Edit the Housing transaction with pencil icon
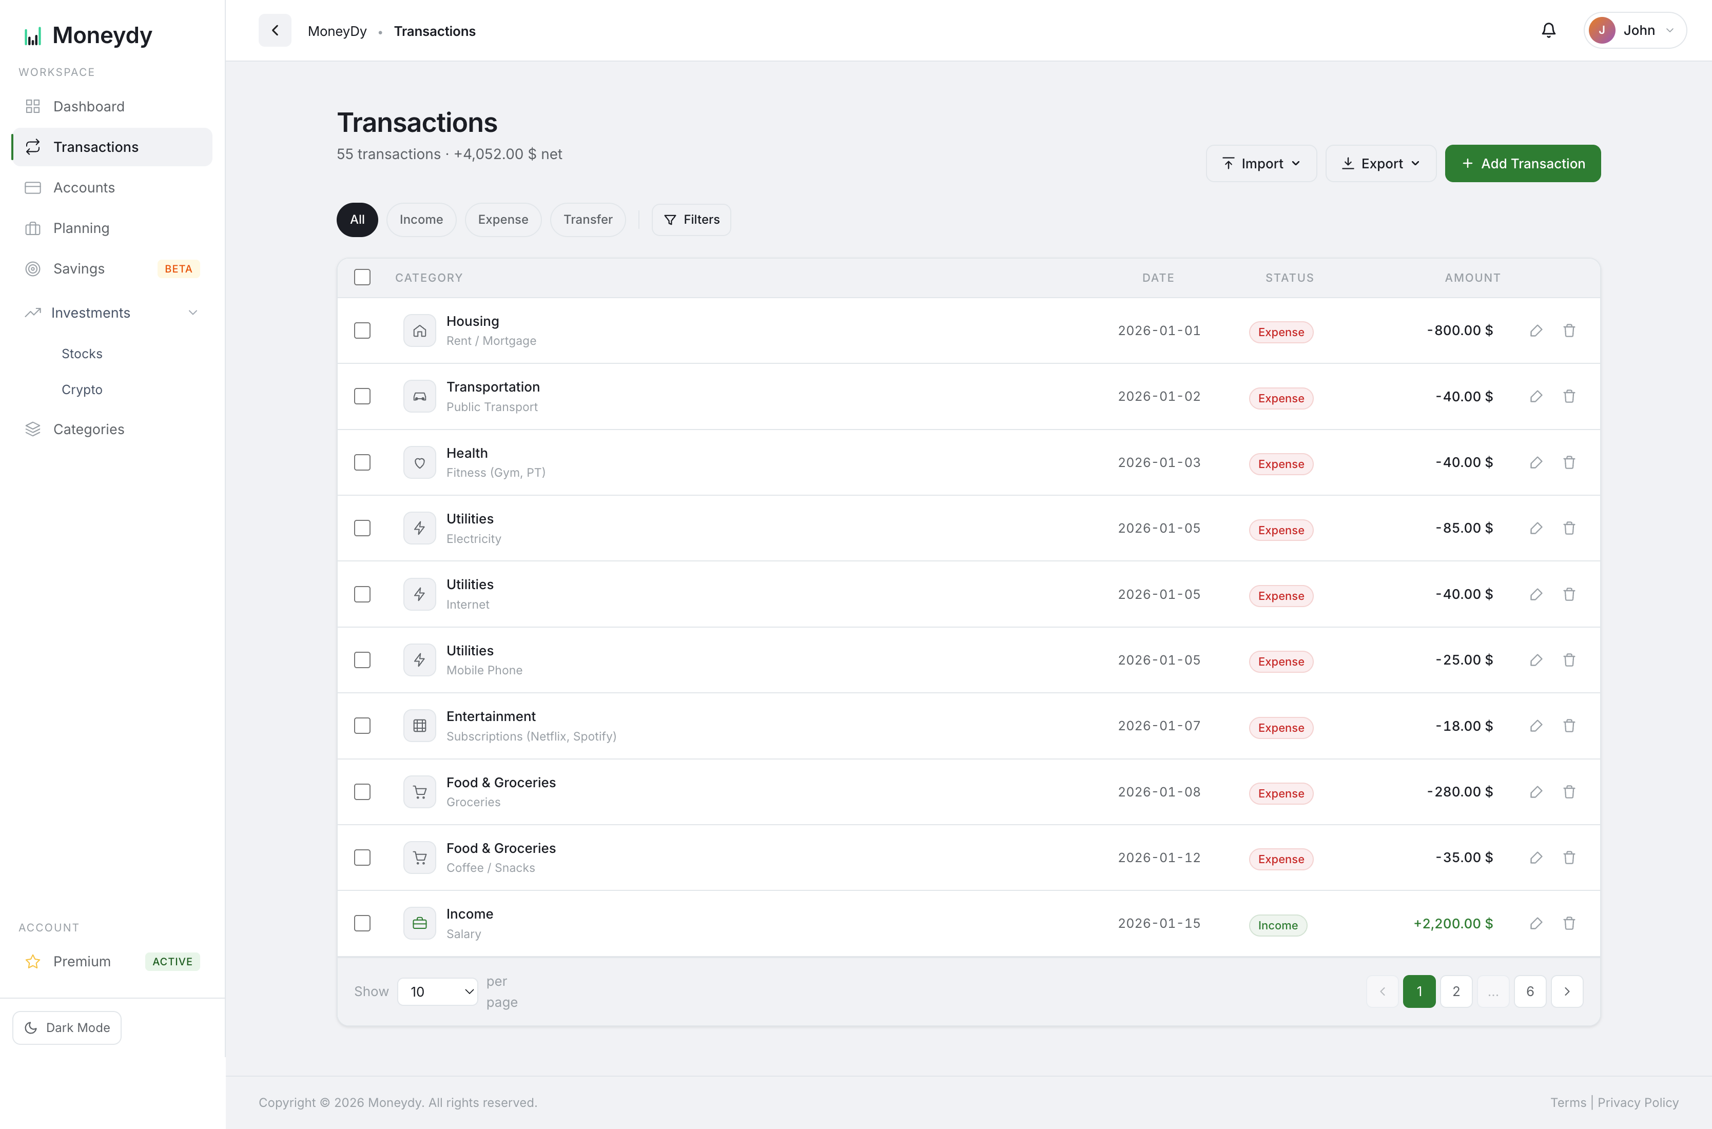The image size is (1712, 1129). pyautogui.click(x=1535, y=330)
